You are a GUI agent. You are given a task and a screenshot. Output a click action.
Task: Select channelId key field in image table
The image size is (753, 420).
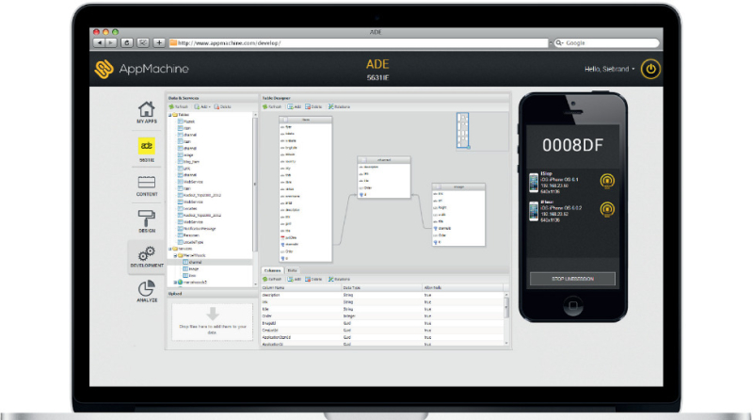(x=443, y=229)
